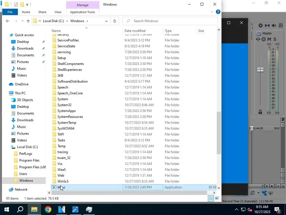Click the vertical scrollbar thumb in file list
Viewport: 286px width, 215px height.
point(219,133)
